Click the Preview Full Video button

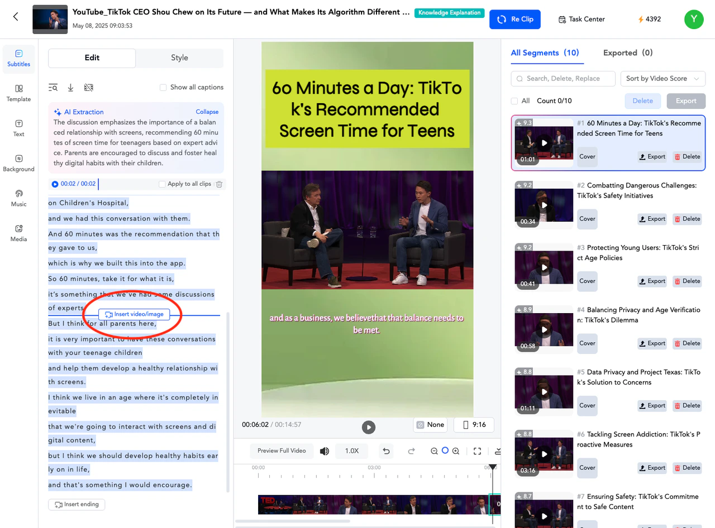[x=282, y=451]
